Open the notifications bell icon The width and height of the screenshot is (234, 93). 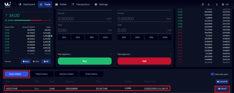click(x=202, y=4)
